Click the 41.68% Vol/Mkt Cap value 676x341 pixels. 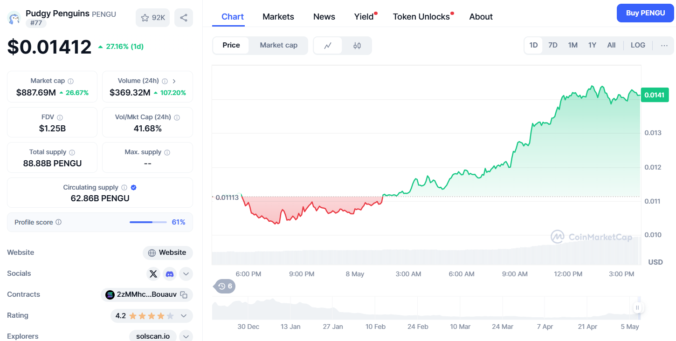pos(147,128)
